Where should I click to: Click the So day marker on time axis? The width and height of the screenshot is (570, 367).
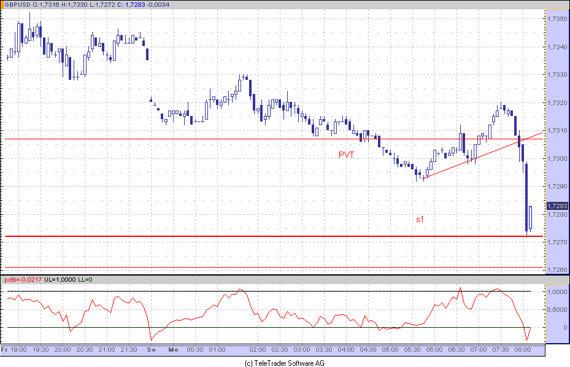151,350
